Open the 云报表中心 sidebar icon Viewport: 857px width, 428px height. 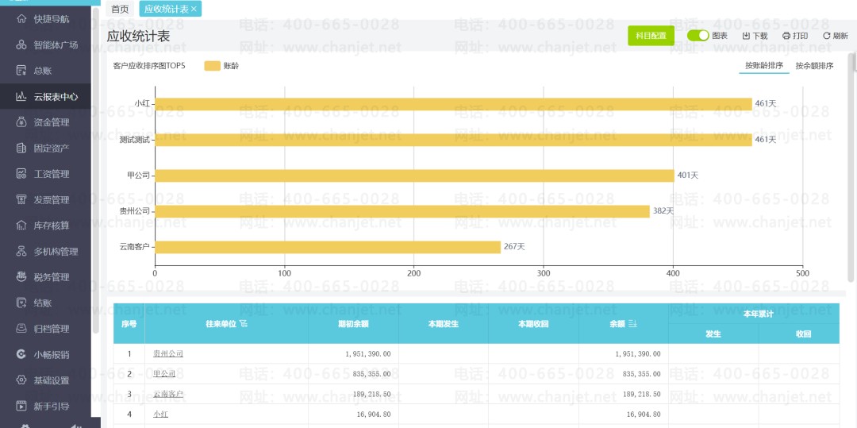[21, 97]
